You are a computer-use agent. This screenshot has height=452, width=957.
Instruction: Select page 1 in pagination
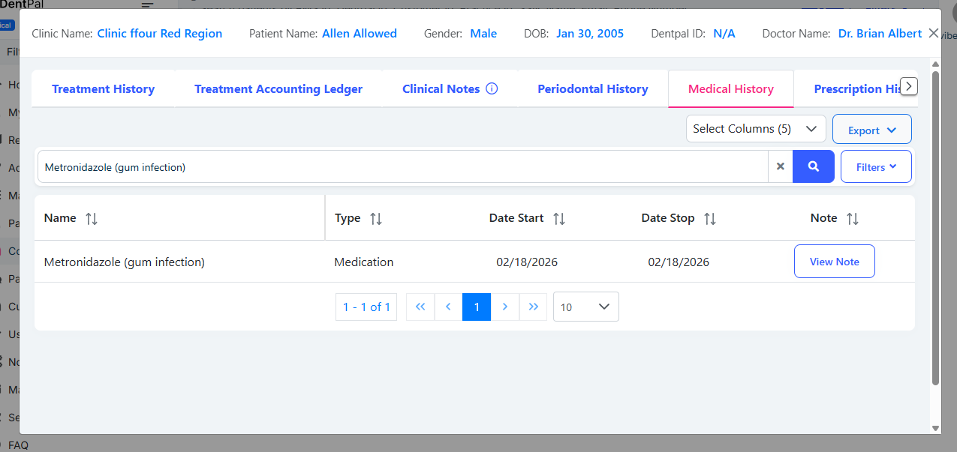[476, 307]
